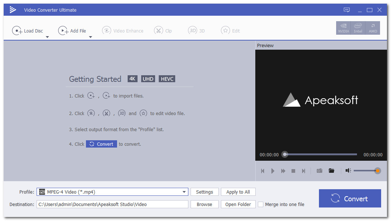391x221 pixels.
Task: Open the Profile format dropdown
Action: coord(184,192)
